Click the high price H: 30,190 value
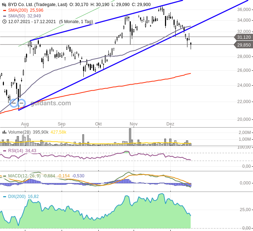The height and width of the screenshot is (231, 253). [x=100, y=5]
